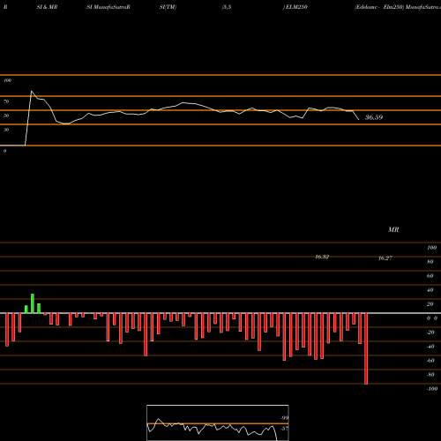Click the MR axis label -20
Image resolution: width=441 pixels, height=441 pixels.
(430, 333)
